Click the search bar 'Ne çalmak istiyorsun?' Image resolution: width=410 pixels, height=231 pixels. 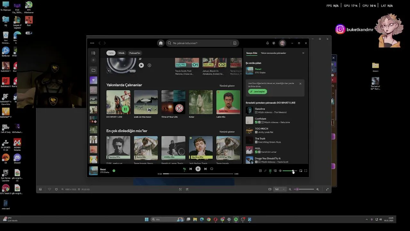(202, 43)
